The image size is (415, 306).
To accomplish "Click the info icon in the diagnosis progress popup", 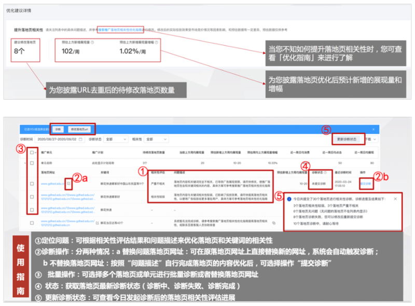I will 289,198.
